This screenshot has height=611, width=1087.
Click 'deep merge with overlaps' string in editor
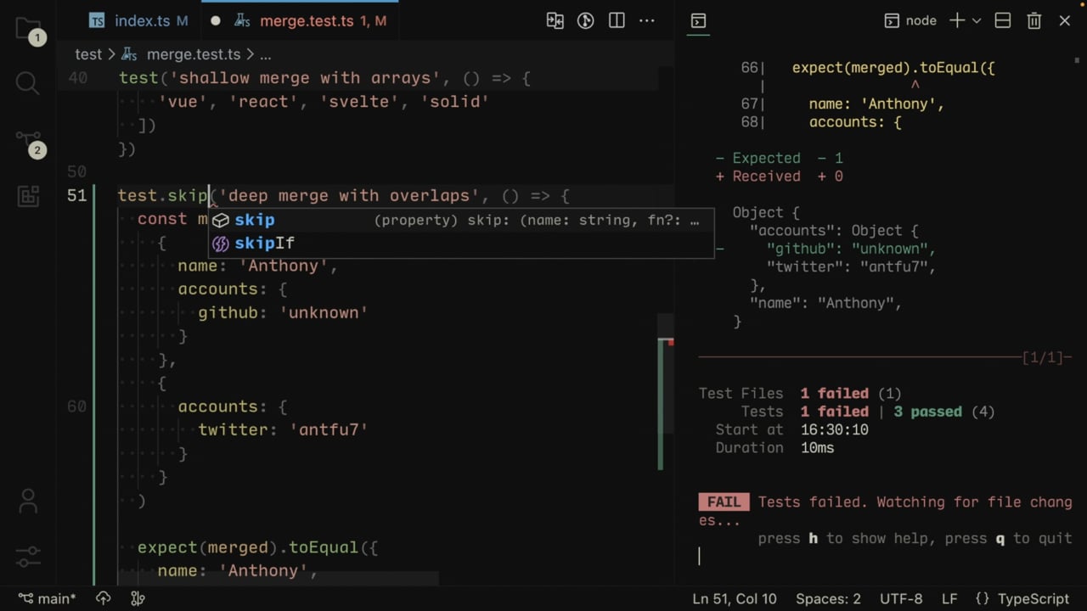tap(349, 195)
